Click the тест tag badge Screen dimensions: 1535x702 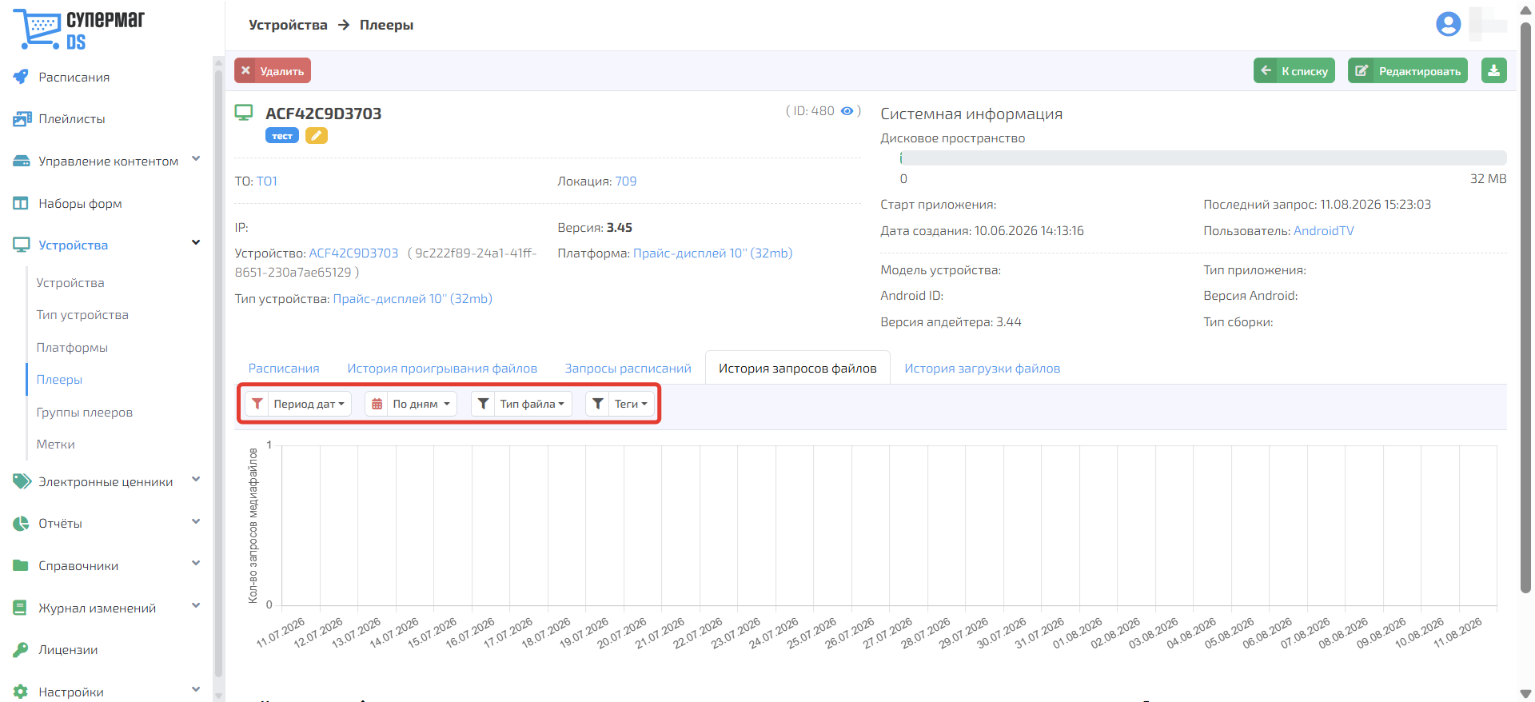click(x=282, y=136)
